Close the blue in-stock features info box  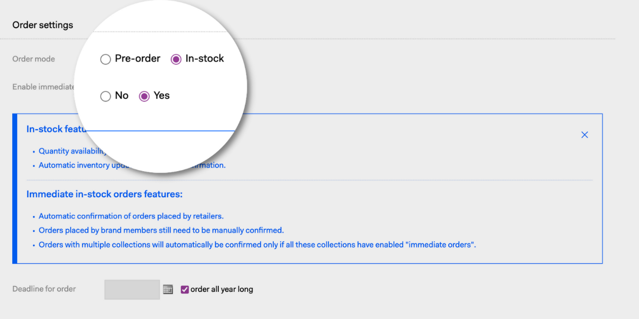[x=585, y=135]
